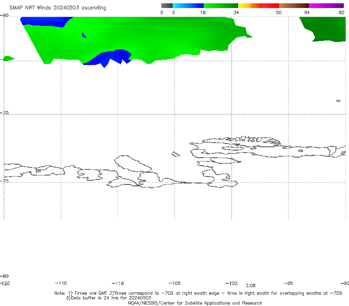Click the 'SMAP NRT Winds 20240503 ascending' title

tap(58, 8)
